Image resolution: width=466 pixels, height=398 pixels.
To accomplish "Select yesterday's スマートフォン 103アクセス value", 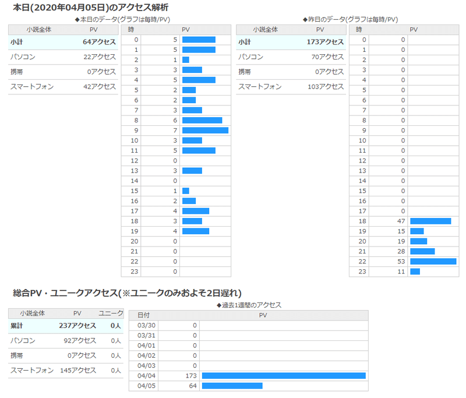I will (x=326, y=86).
